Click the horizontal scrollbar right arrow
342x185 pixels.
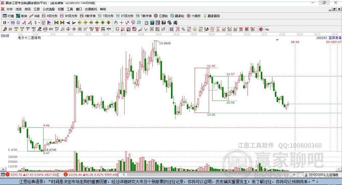(294, 175)
